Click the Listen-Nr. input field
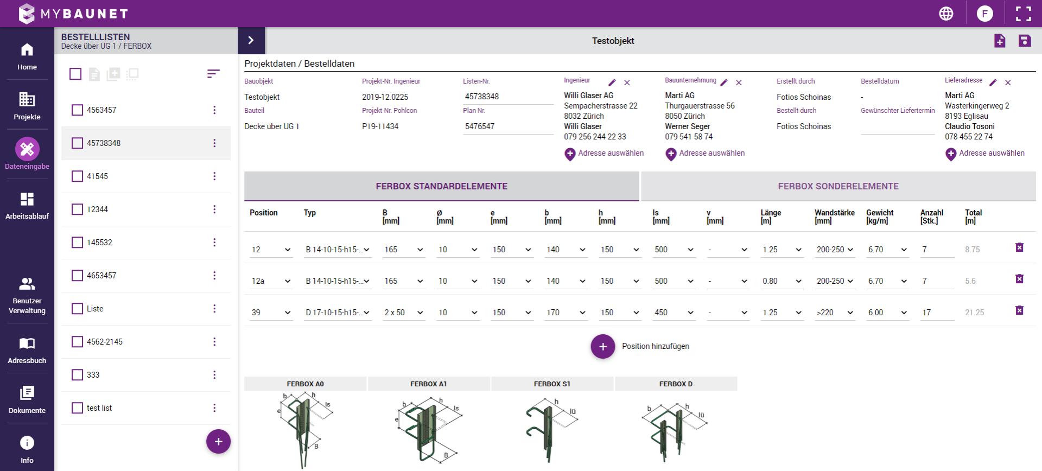The width and height of the screenshot is (1042, 471). click(x=507, y=97)
